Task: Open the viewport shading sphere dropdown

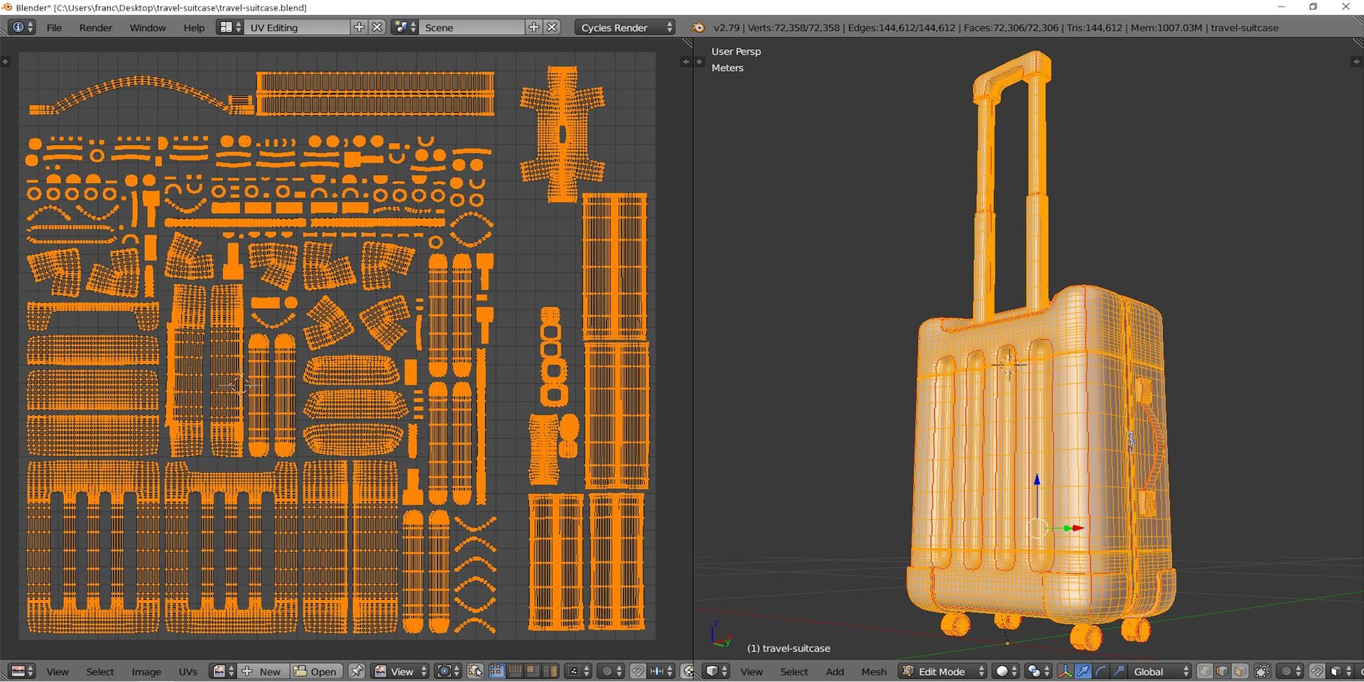Action: tap(1006, 671)
